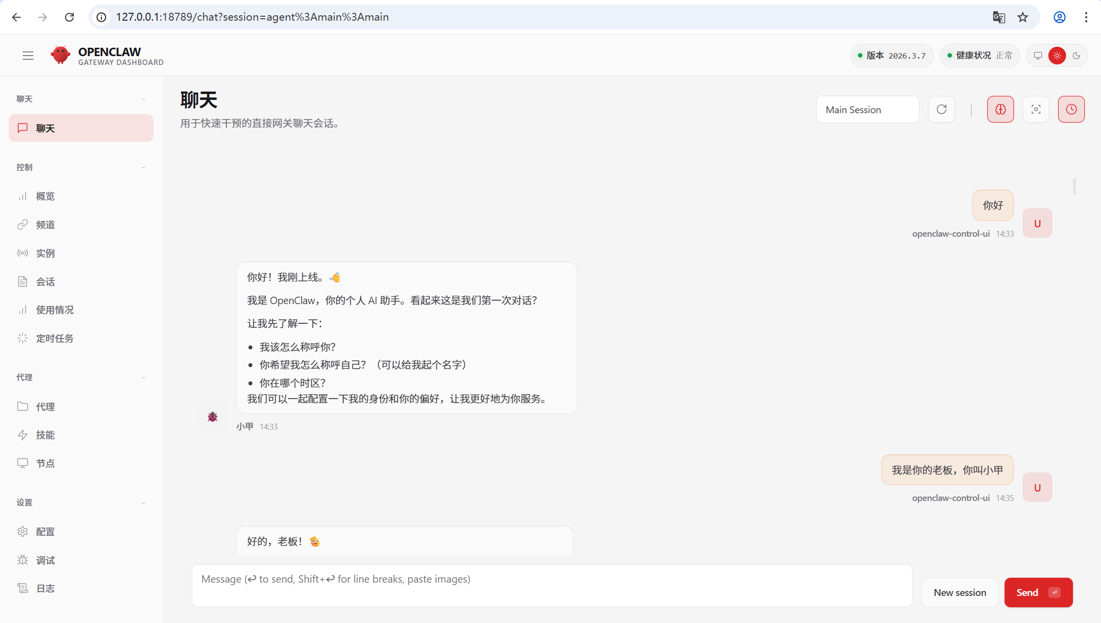Screen dimensions: 1101x623
Task: Switch theme to system with the monitor icon
Action: pyautogui.click(x=1038, y=55)
